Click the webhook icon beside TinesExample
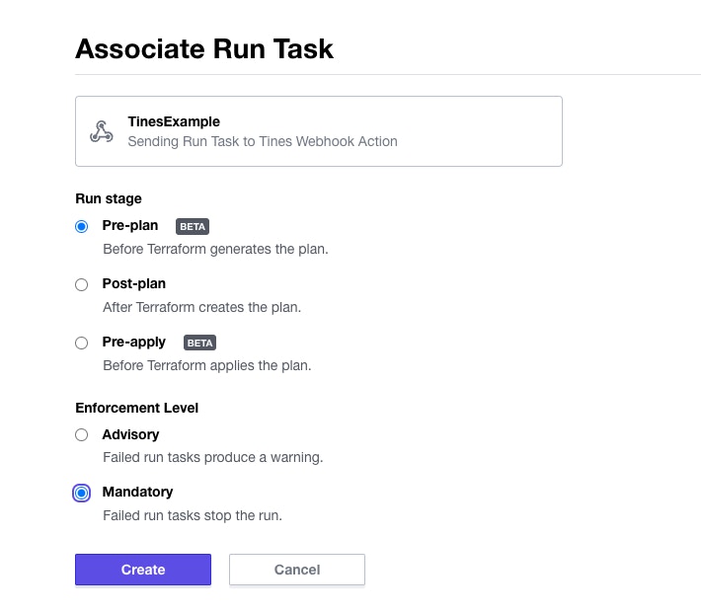Screen dimensions: 701x612 pyautogui.click(x=102, y=131)
